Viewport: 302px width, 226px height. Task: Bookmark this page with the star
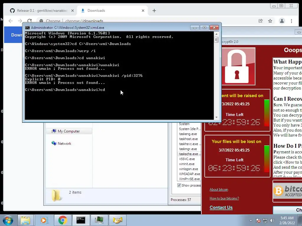270,21
